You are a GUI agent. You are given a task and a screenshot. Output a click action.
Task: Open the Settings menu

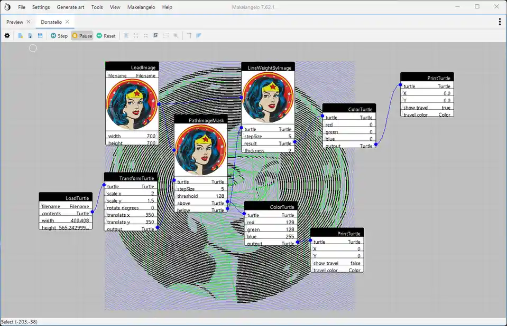pos(41,7)
